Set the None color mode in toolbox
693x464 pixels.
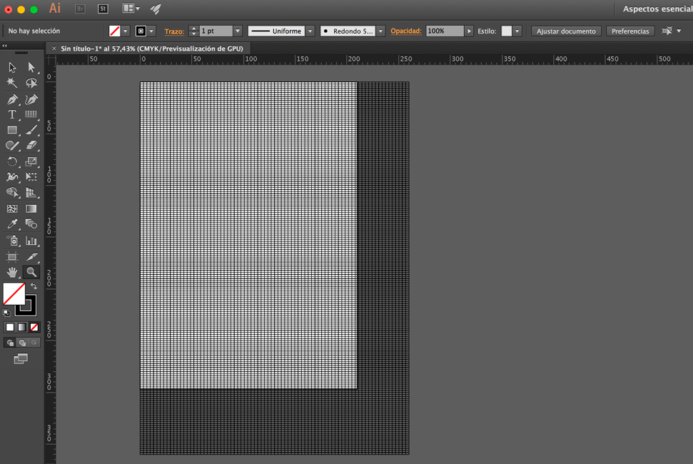pyautogui.click(x=34, y=327)
